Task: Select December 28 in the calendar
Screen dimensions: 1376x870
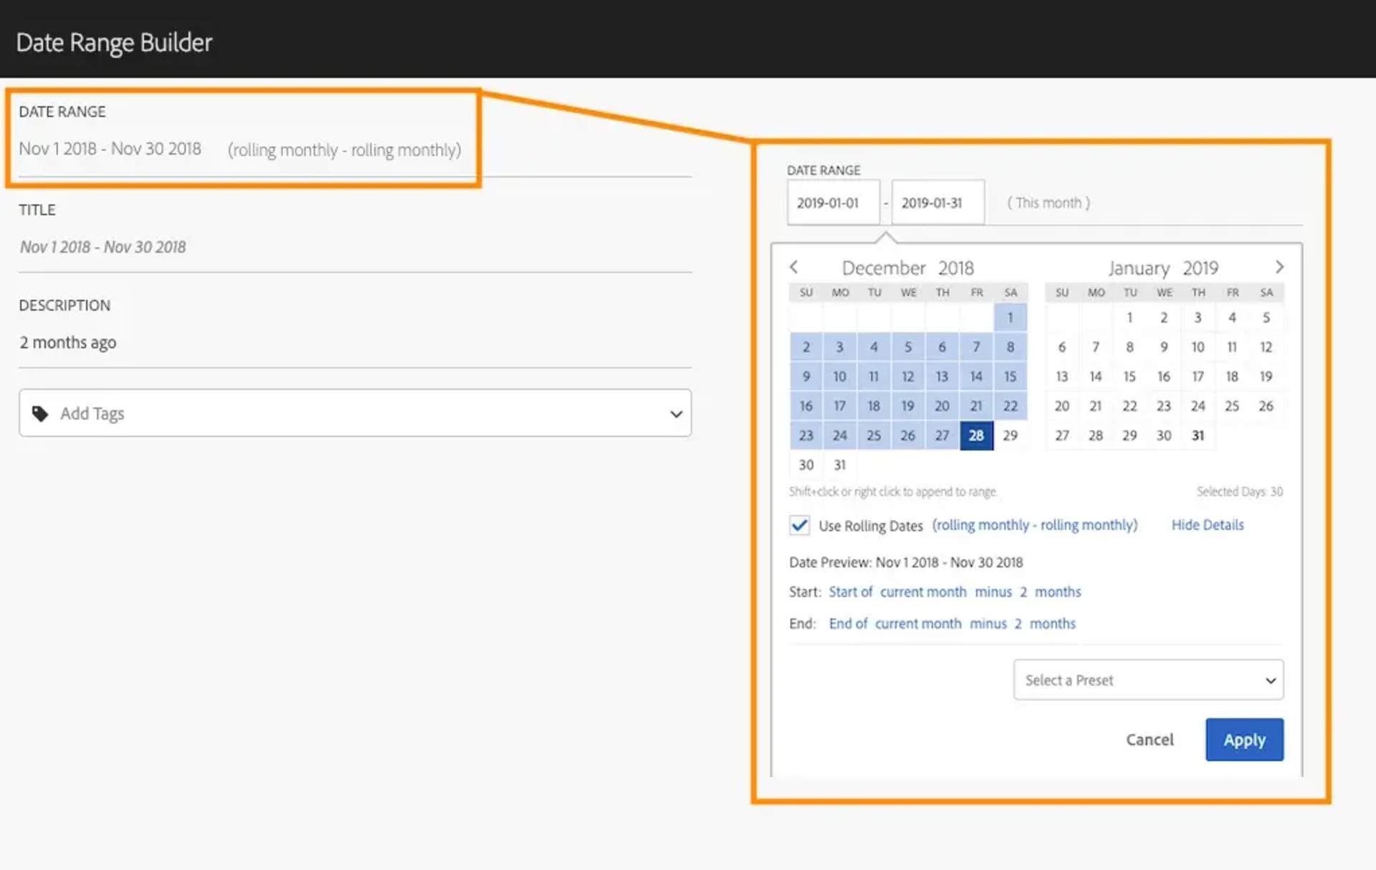Action: [x=976, y=435]
